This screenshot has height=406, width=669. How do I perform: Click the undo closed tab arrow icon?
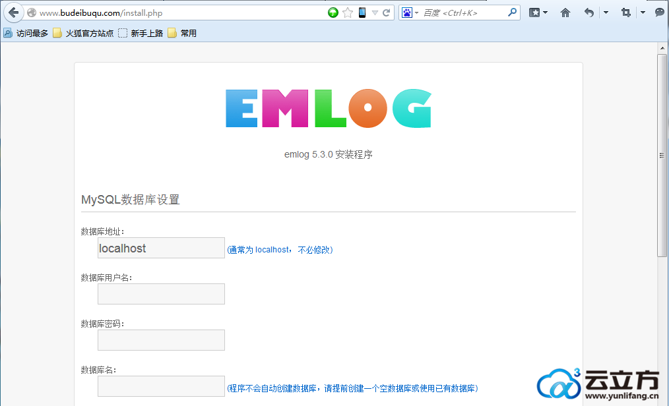(589, 13)
